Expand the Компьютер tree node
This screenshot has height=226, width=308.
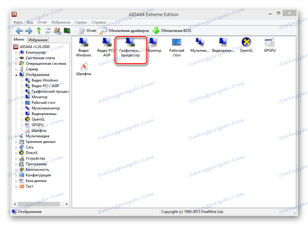(x=16, y=53)
